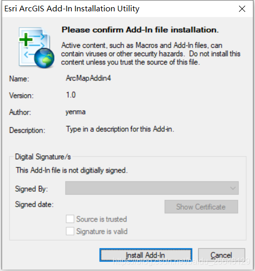Close the Add-In Installation Utility dialog
This screenshot has width=255, height=271.
pyautogui.click(x=242, y=9)
